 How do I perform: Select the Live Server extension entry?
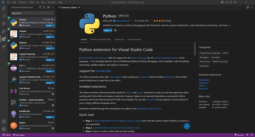coord(32,91)
